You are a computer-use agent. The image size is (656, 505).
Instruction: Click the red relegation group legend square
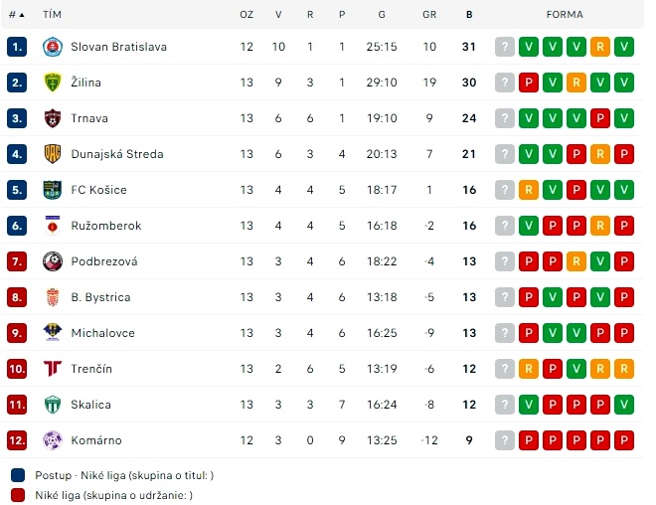click(x=17, y=495)
